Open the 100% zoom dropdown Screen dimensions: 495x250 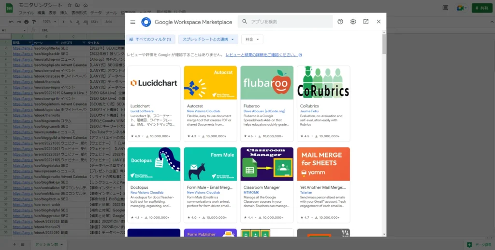click(x=50, y=22)
